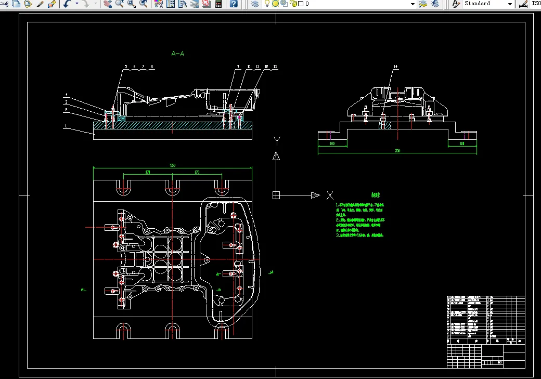Click the Cut scissors icon
This screenshot has height=379, width=541.
click(4, 4)
